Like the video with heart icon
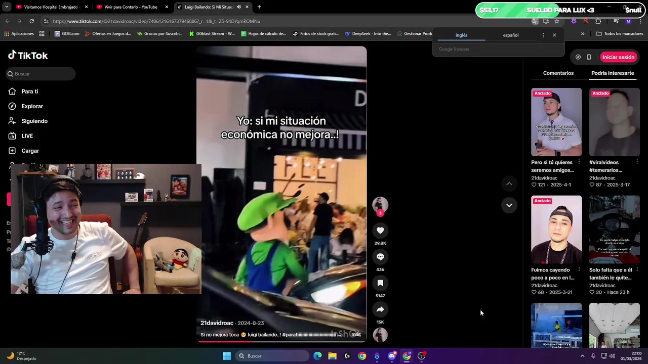The image size is (648, 364). coord(380,231)
